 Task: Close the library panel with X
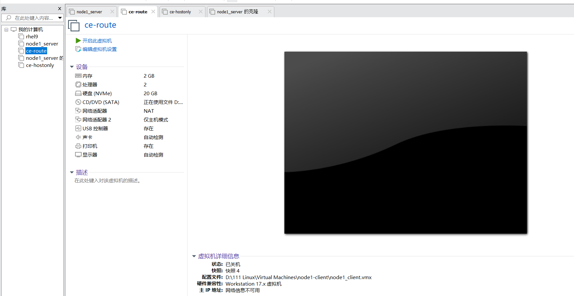pyautogui.click(x=59, y=9)
